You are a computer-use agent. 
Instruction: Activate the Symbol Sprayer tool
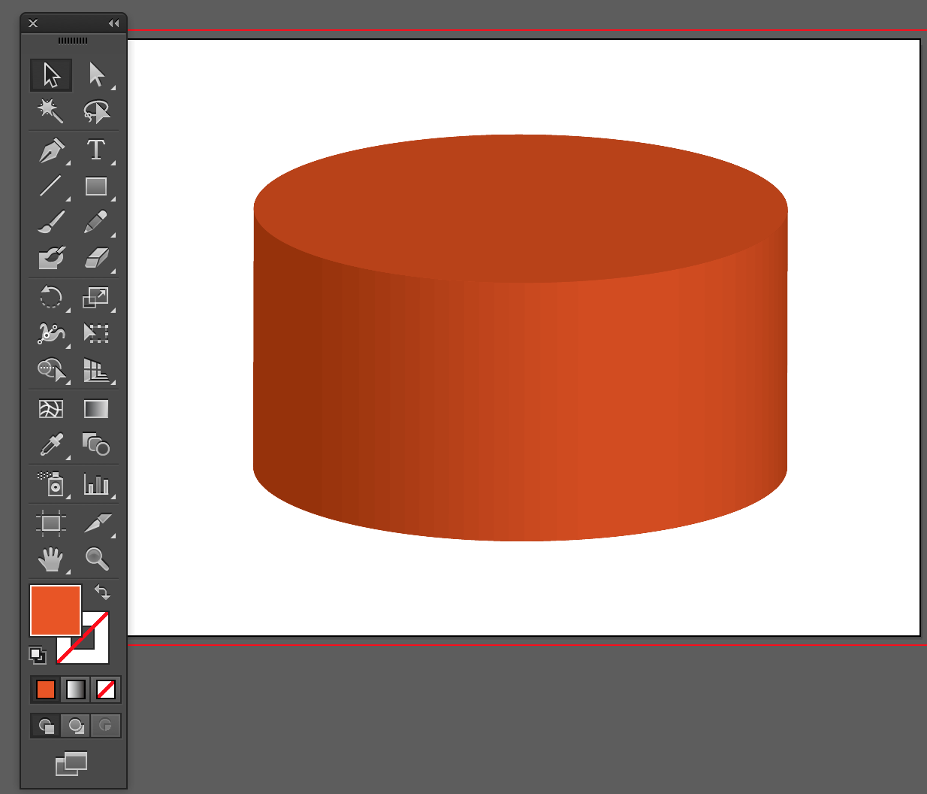51,483
